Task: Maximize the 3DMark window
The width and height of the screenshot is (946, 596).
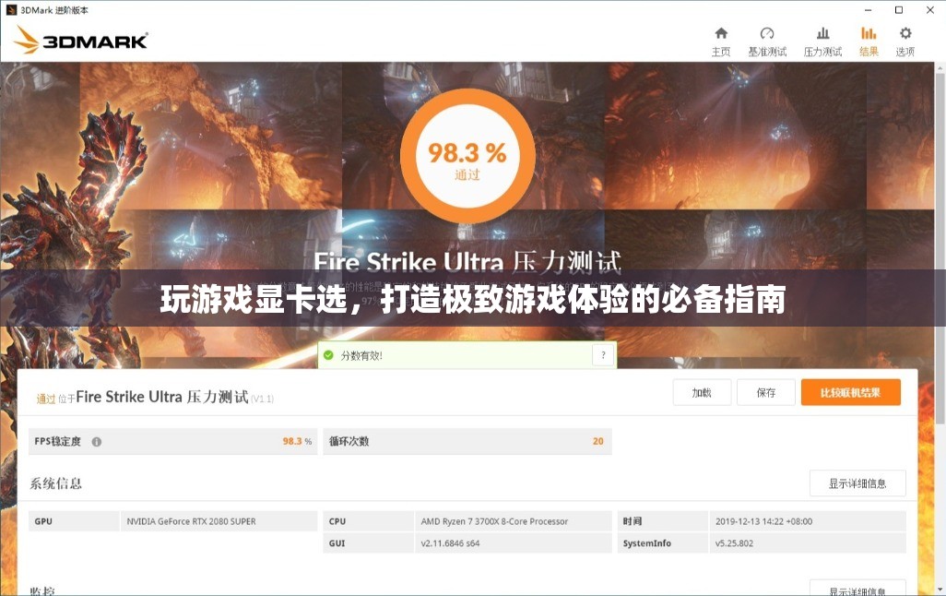Action: pyautogui.click(x=898, y=9)
